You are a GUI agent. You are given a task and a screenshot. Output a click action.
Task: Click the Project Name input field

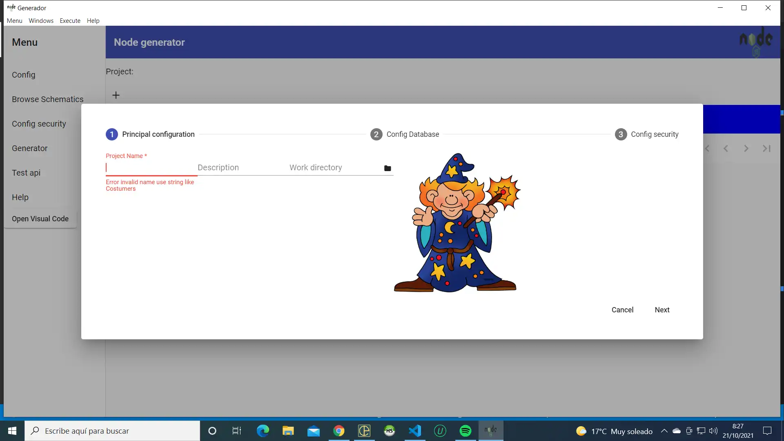tap(151, 168)
